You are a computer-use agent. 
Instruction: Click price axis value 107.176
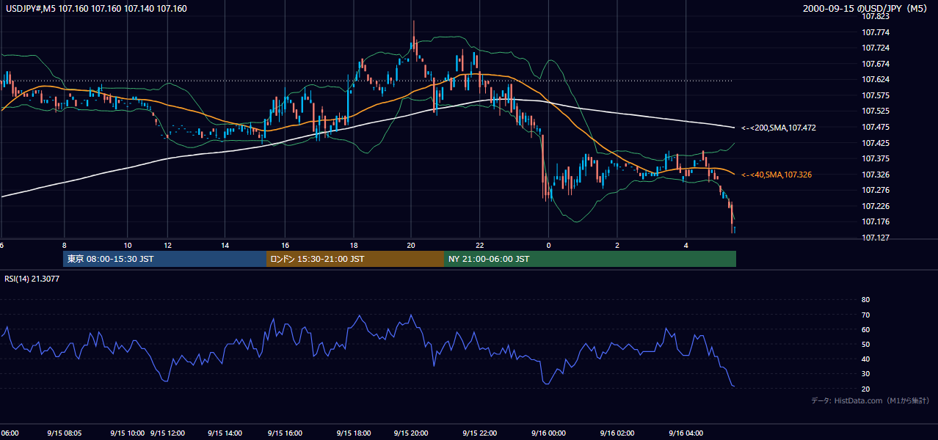[x=876, y=221]
